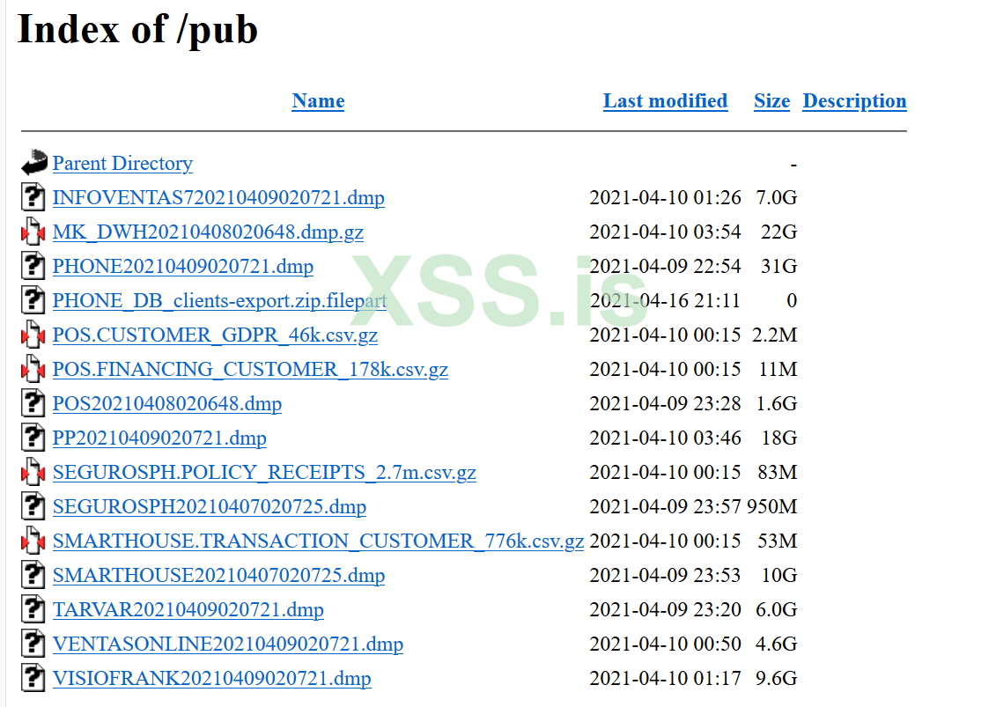Click unknown-file icon beside SEGUROSPH20210407020725.dmp
The image size is (996, 707).
33,505
